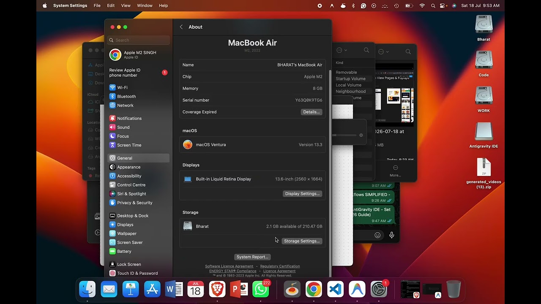Open Finder from the Dock
541x304 pixels.
(87, 289)
